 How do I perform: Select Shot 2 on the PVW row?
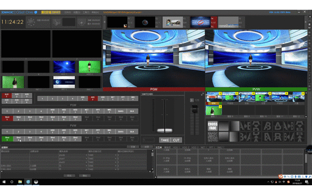pyautogui.click(x=19, y=138)
